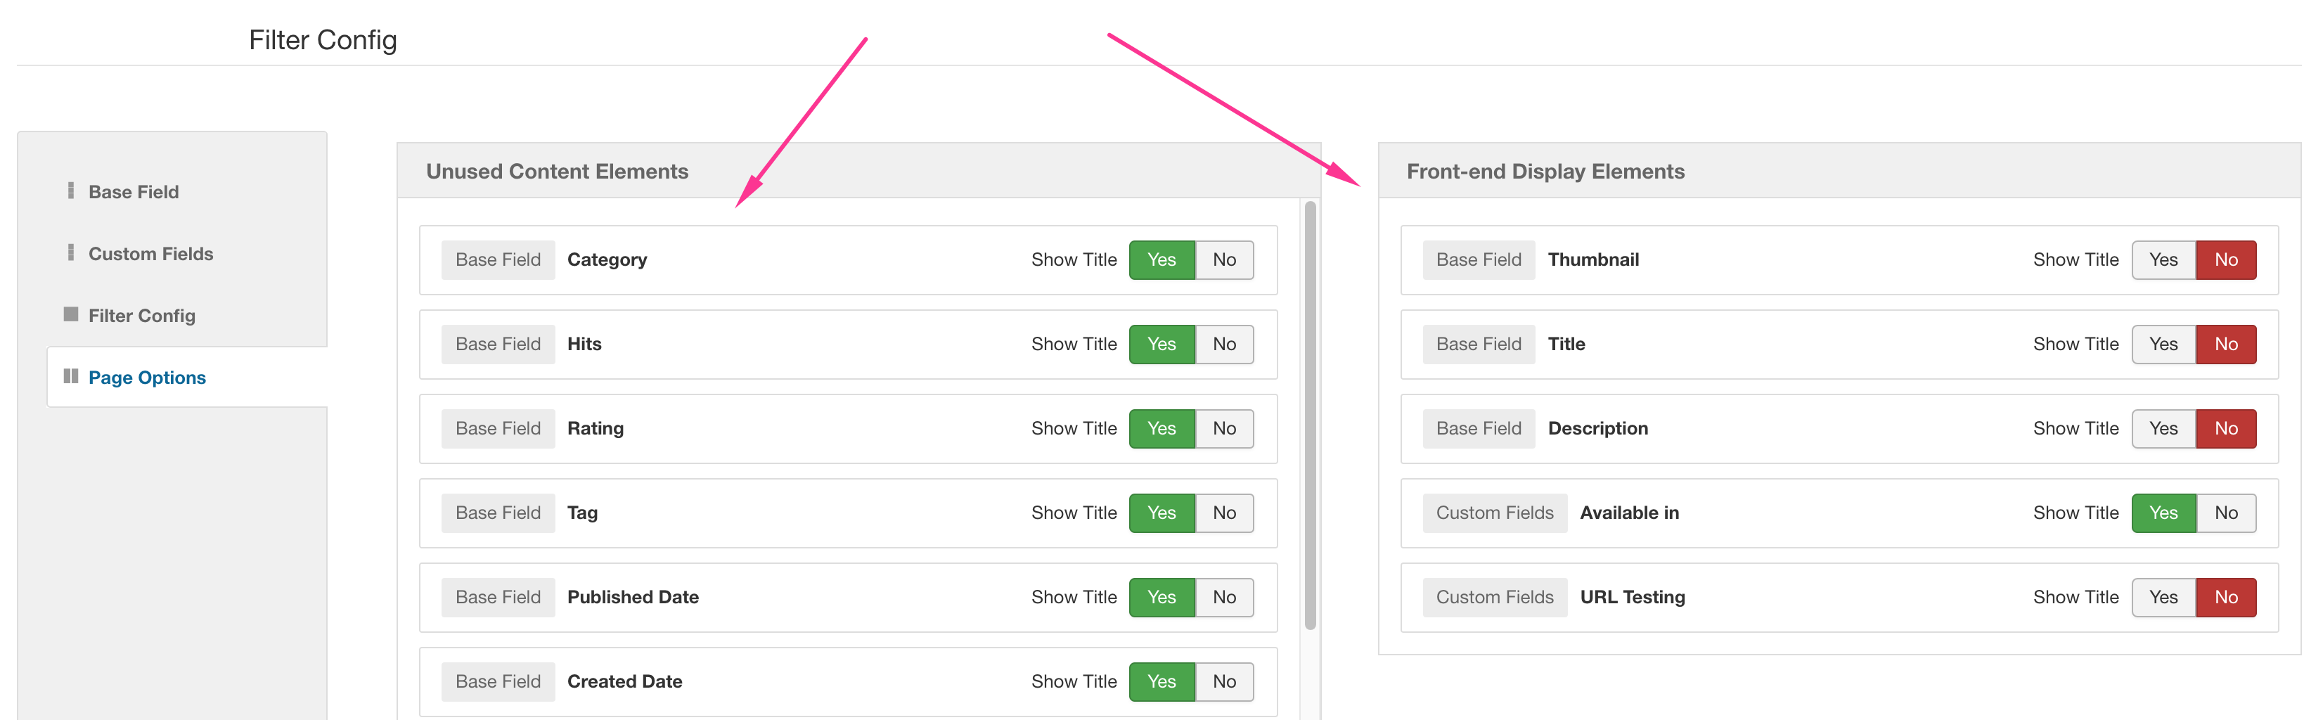This screenshot has height=720, width=2323.
Task: Click the Base Field badge beside Tag
Action: pos(498,513)
